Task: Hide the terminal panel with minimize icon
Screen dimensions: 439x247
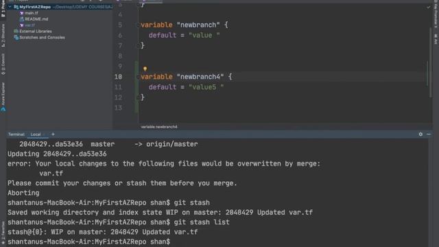Action: [x=428, y=134]
